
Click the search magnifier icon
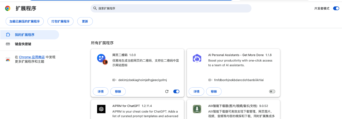(x=95, y=8)
